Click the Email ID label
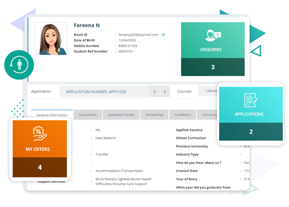The height and width of the screenshot is (207, 289). point(80,35)
